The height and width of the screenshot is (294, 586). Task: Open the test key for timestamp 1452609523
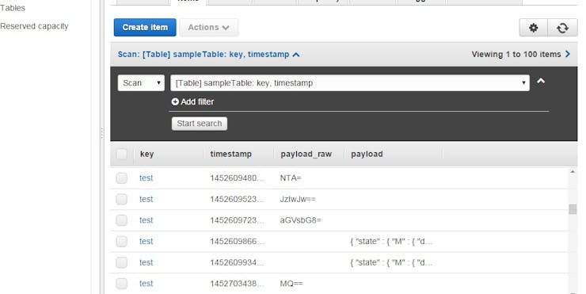pyautogui.click(x=146, y=199)
